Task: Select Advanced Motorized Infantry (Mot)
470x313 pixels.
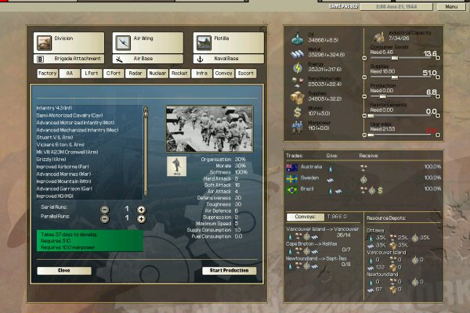Action: pos(75,123)
